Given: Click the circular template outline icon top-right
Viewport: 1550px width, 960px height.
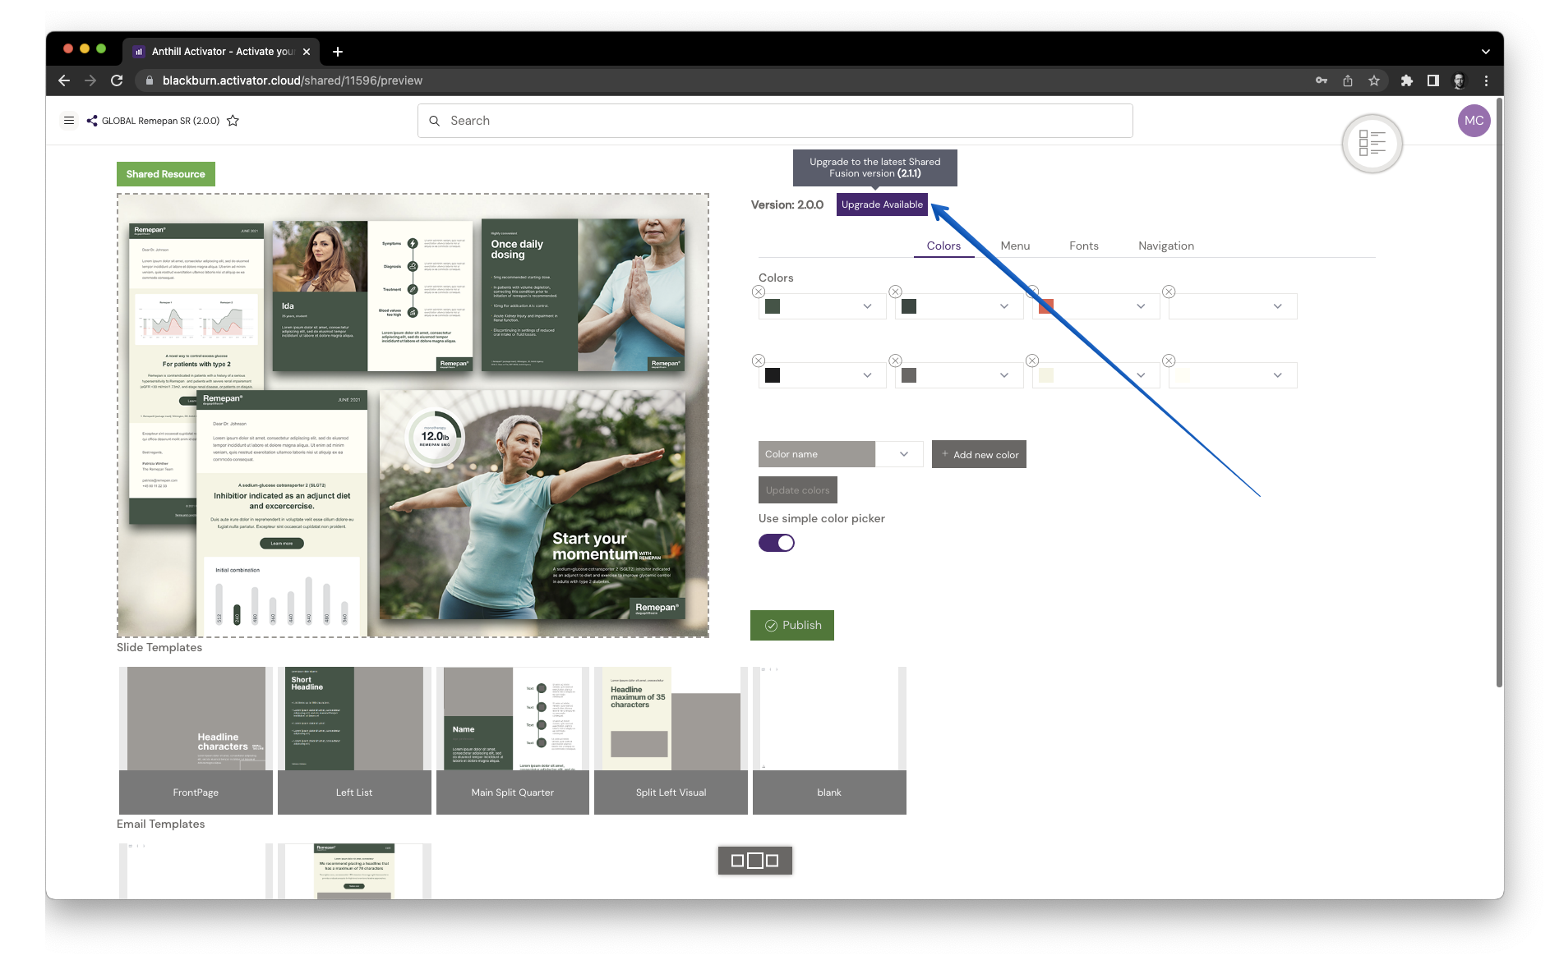Looking at the screenshot, I should (1372, 144).
